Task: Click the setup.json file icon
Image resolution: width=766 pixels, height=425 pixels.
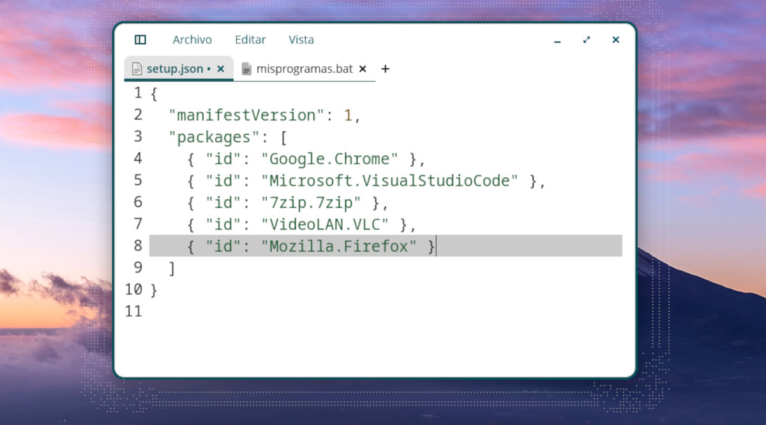Action: pos(137,69)
